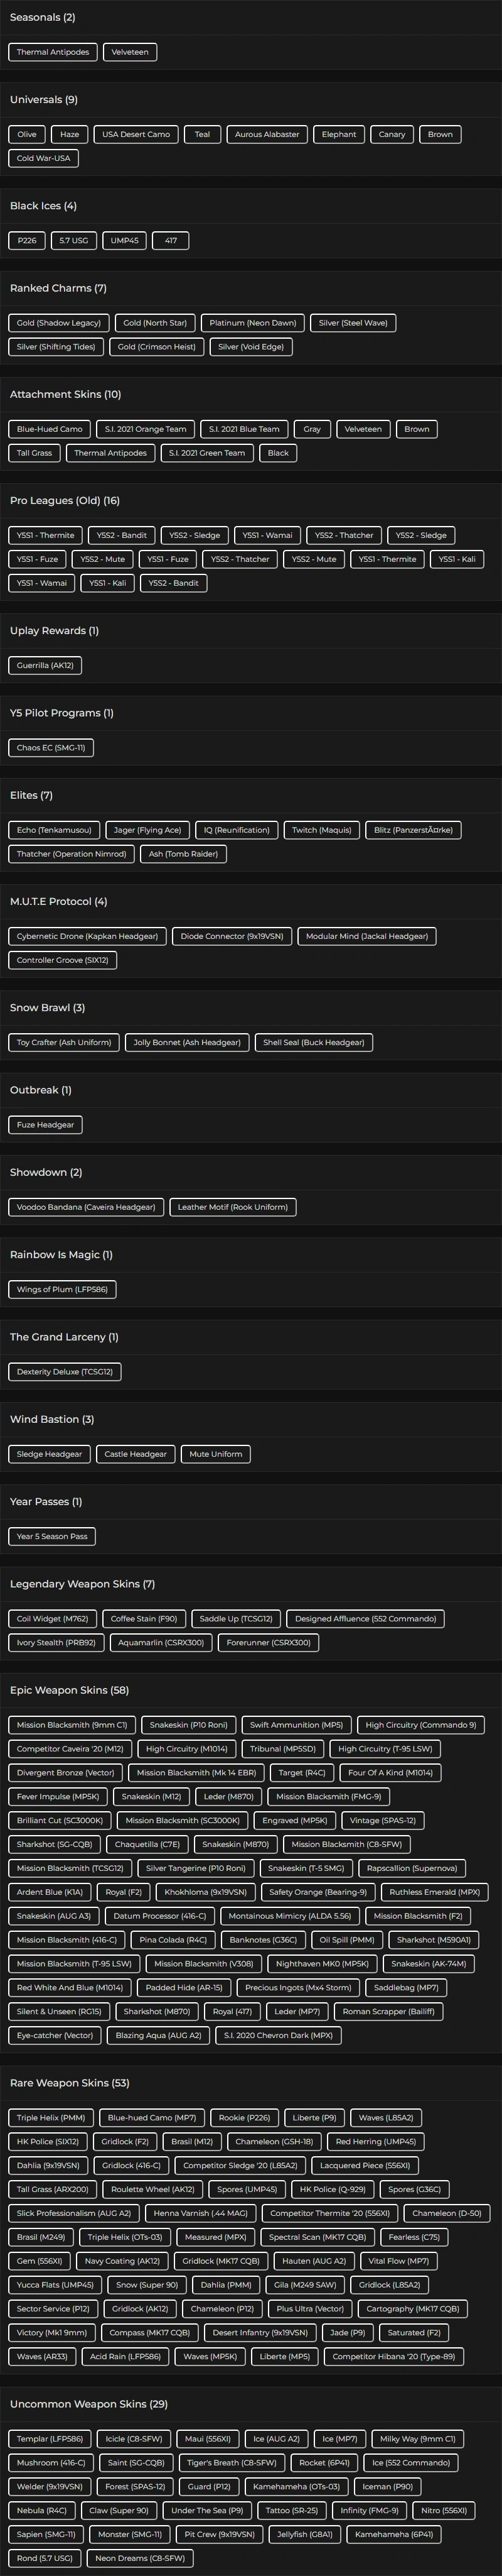
Task: Select the Year 5 Season Pass tag
Action: pyautogui.click(x=52, y=1536)
